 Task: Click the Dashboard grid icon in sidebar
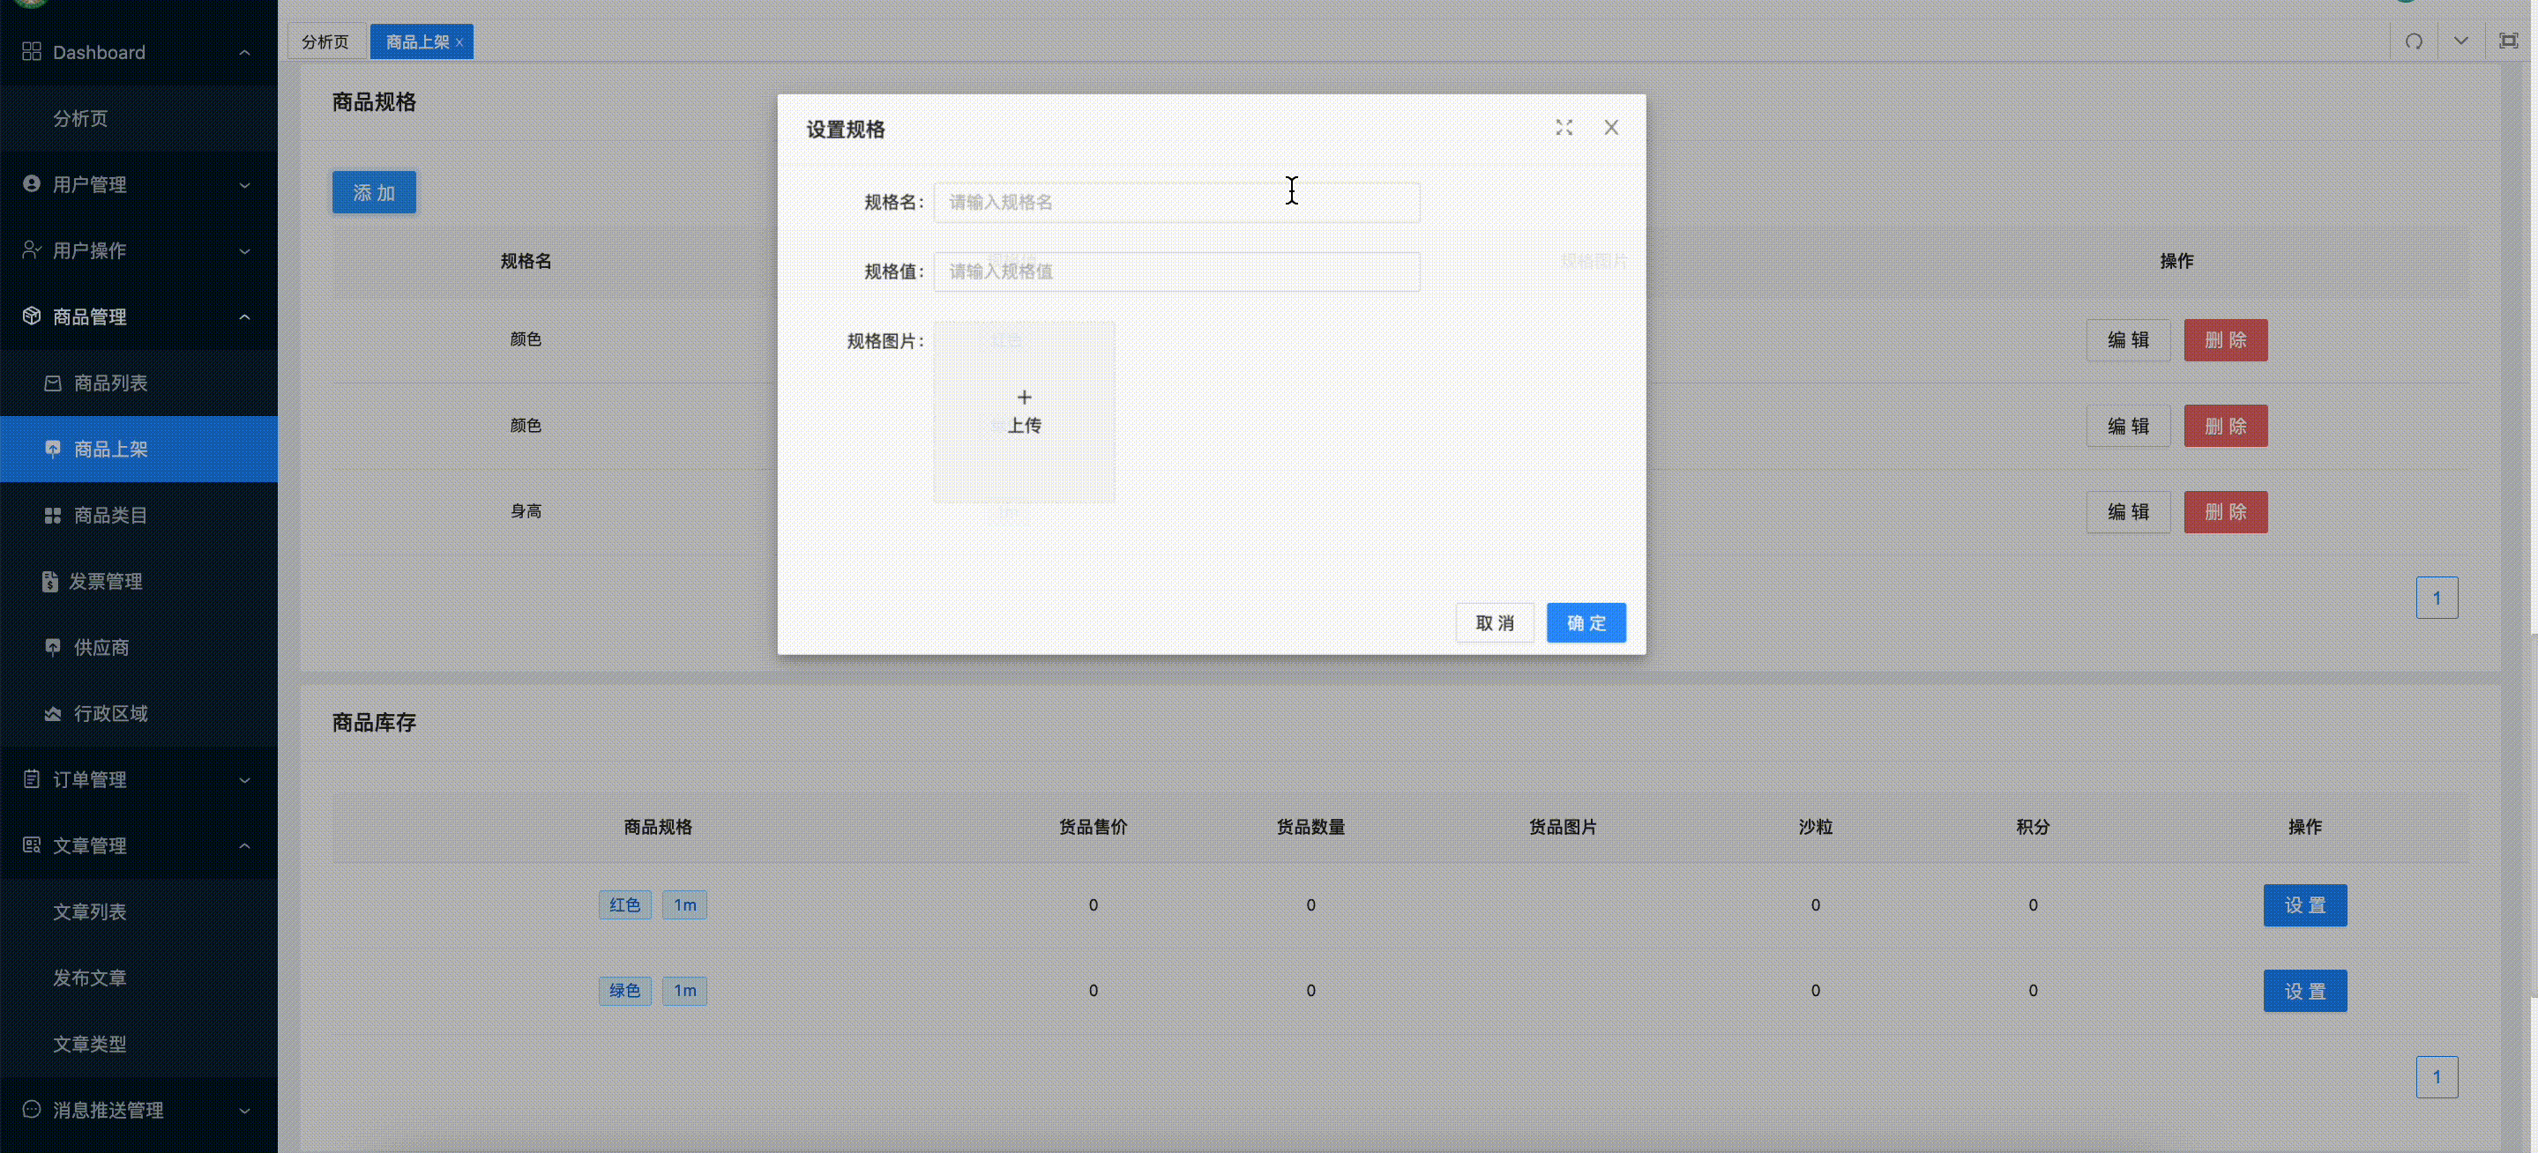(x=32, y=52)
